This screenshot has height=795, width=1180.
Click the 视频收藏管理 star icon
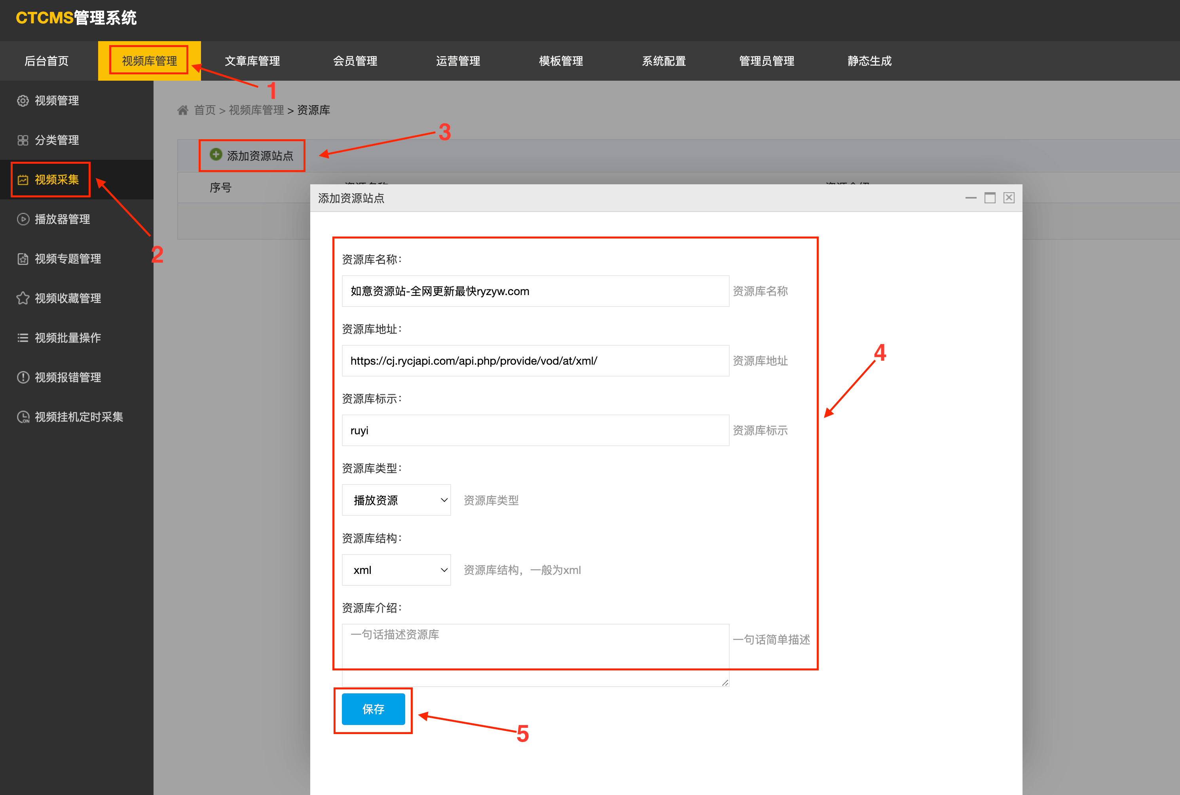pyautogui.click(x=23, y=298)
